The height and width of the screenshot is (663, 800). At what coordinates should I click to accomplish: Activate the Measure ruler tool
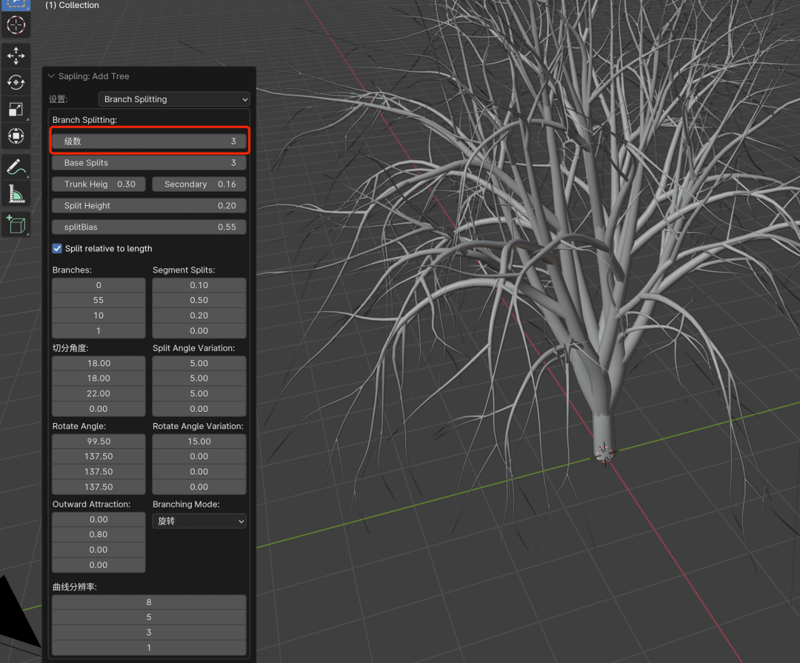pos(16,194)
